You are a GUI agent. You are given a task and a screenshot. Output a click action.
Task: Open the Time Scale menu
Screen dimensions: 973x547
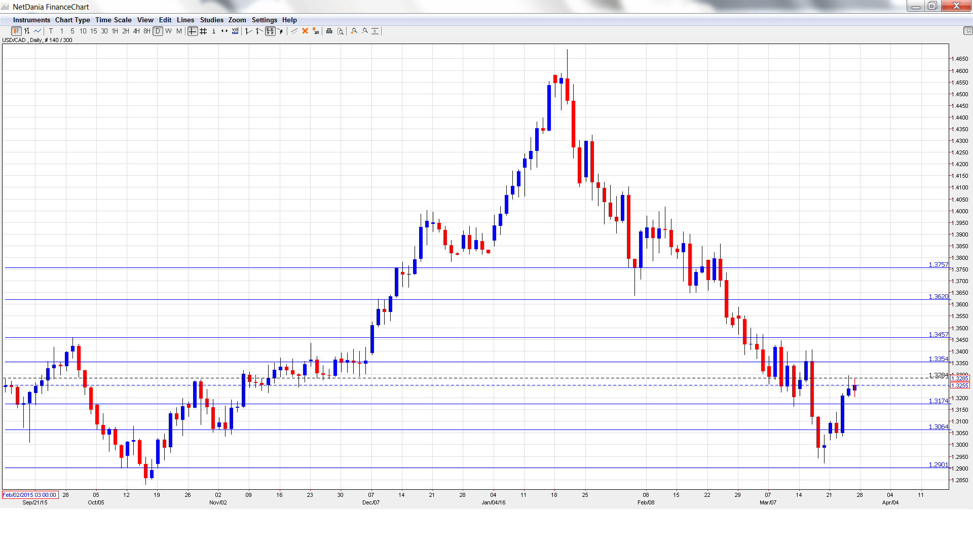tap(113, 20)
